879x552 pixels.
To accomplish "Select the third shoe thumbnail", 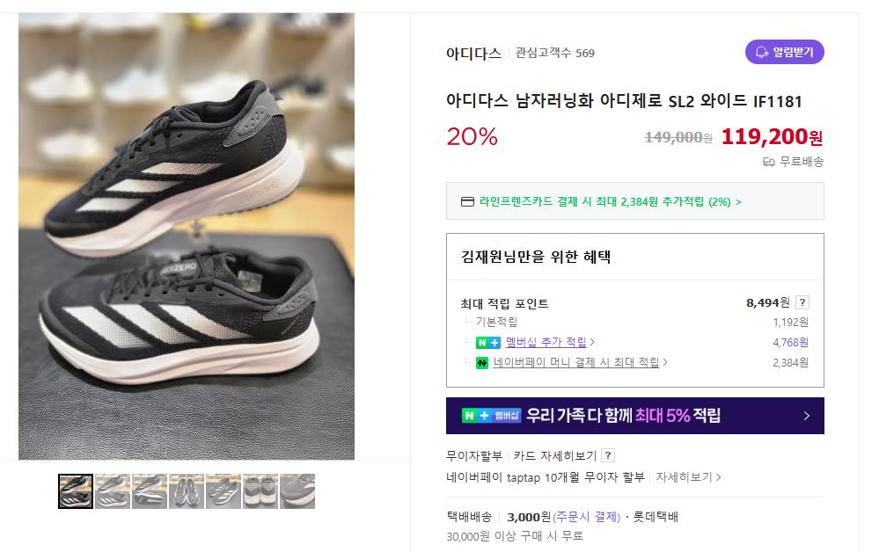I will pyautogui.click(x=149, y=491).
